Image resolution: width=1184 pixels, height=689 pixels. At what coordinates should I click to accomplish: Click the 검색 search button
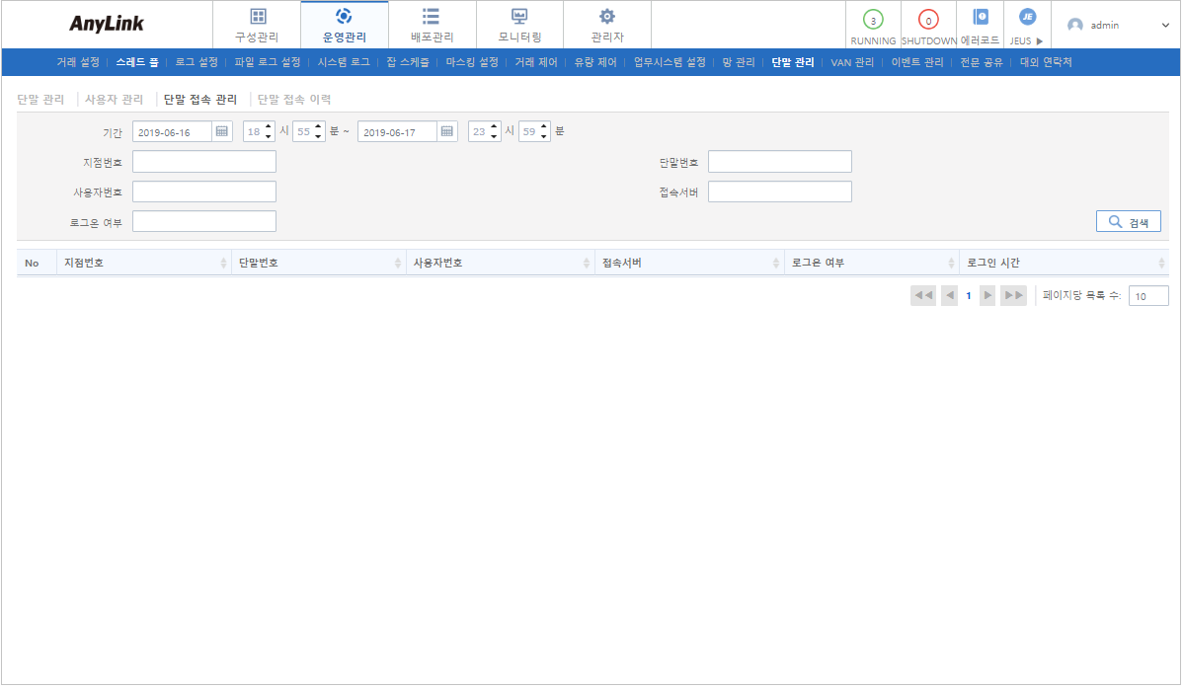coord(1128,221)
